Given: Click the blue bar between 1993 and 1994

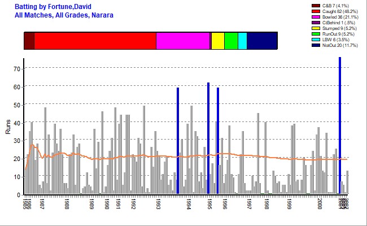Looking at the screenshot, I should point(178,141).
